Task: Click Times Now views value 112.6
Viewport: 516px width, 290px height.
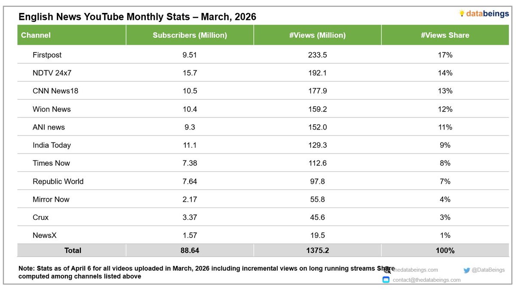Action: point(317,163)
